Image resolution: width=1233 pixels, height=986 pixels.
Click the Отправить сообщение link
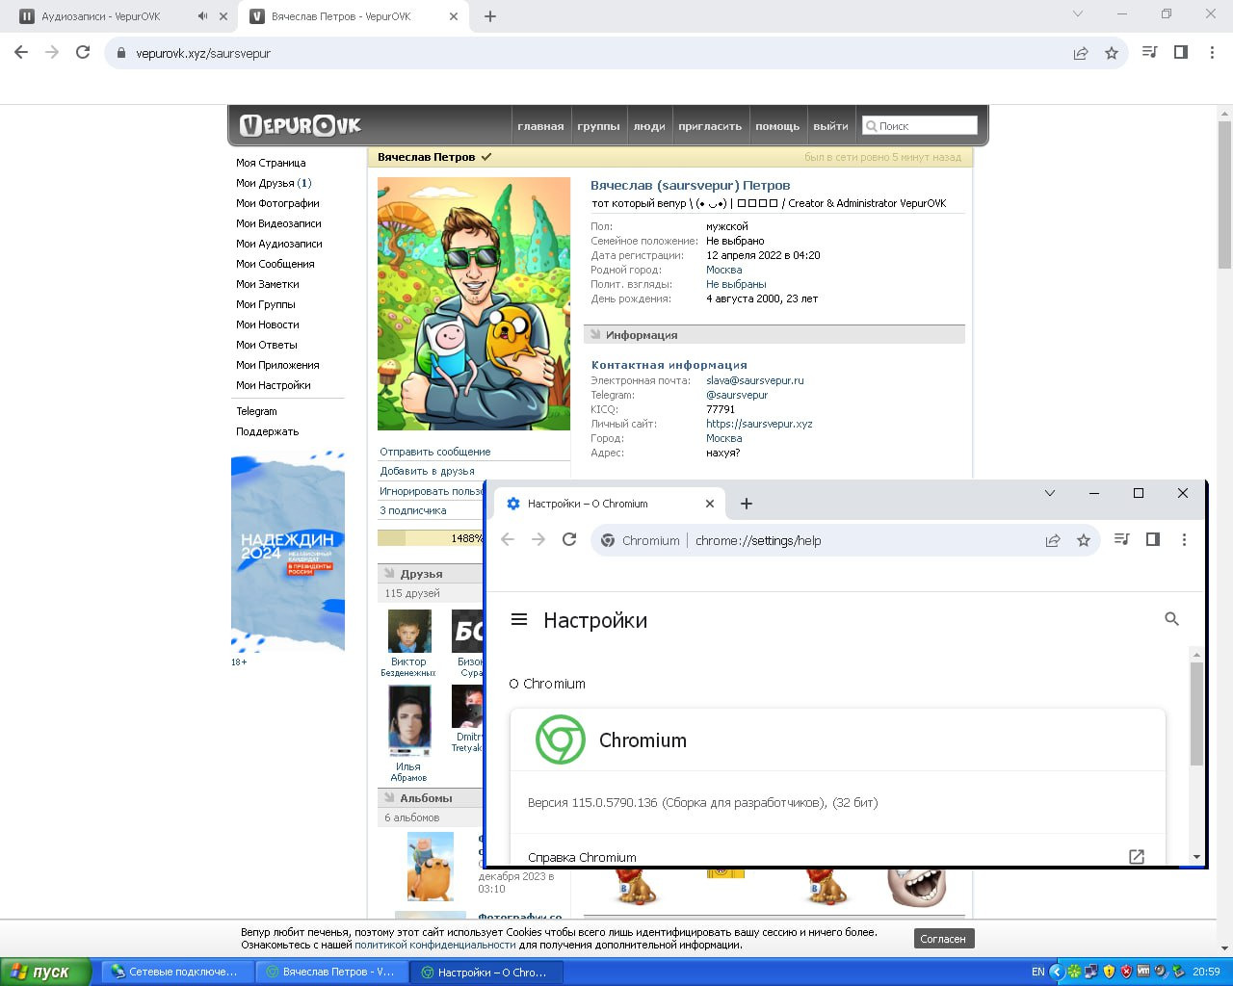tap(435, 452)
